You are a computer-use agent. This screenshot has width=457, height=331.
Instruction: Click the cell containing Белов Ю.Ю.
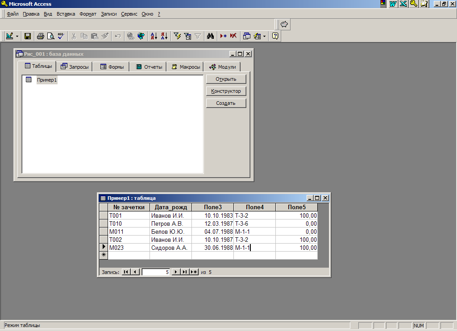tap(171, 232)
